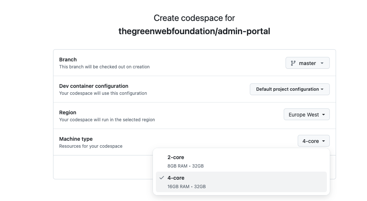Click 'Resources for your codespace' text
The height and width of the screenshot is (201, 367).
pyautogui.click(x=91, y=146)
